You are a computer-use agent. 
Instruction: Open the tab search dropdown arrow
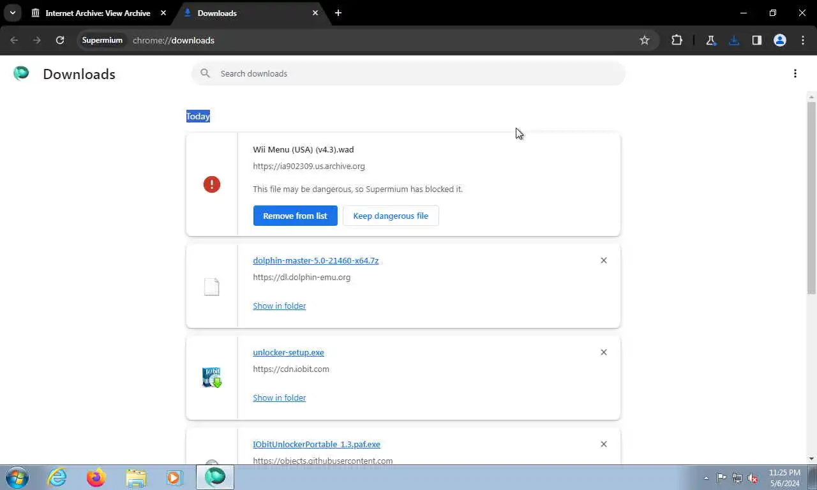pos(12,13)
